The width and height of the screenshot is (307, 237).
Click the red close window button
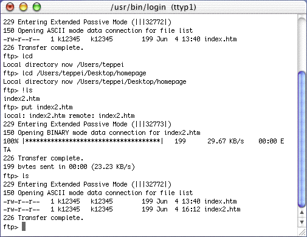point(10,7)
